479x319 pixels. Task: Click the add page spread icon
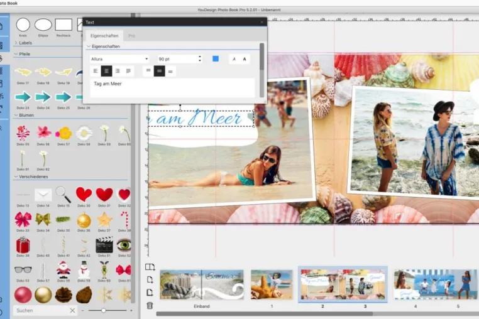[x=150, y=267]
